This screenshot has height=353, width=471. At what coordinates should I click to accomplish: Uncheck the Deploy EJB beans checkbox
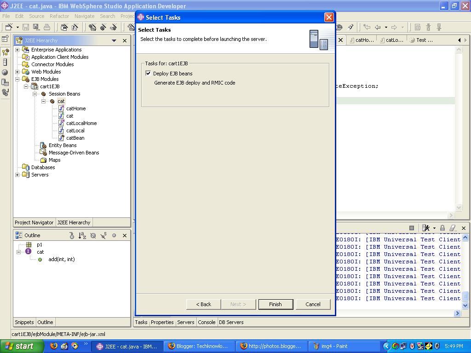click(148, 73)
